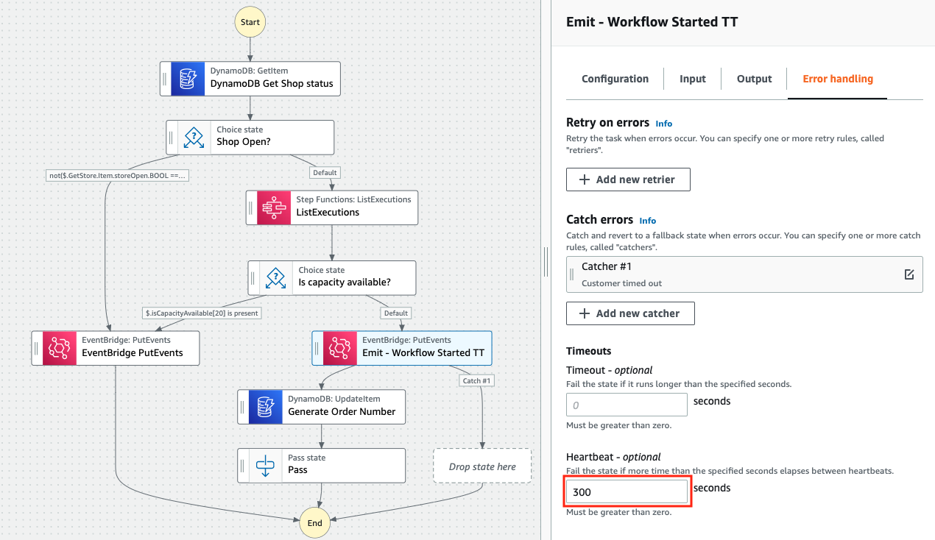
Task: Open the Output tab
Action: (x=754, y=79)
